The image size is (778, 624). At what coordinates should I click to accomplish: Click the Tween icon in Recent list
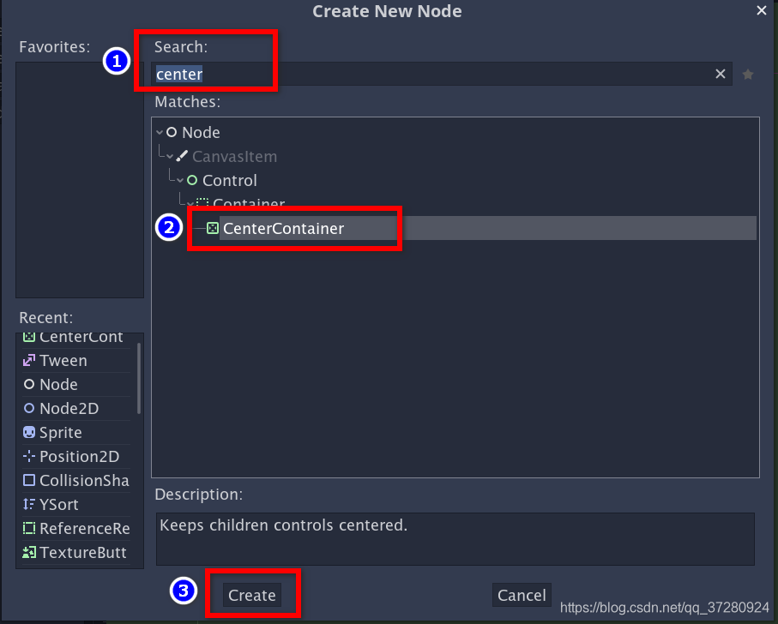29,360
